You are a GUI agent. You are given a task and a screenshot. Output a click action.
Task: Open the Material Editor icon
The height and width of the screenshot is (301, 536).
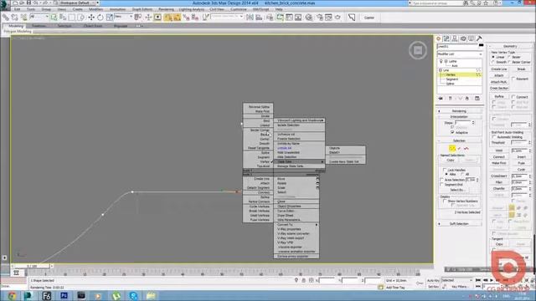[x=309, y=18]
